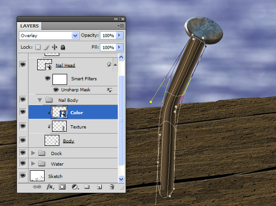
Task: Hide the Sketch layer
Action: [x=23, y=175]
